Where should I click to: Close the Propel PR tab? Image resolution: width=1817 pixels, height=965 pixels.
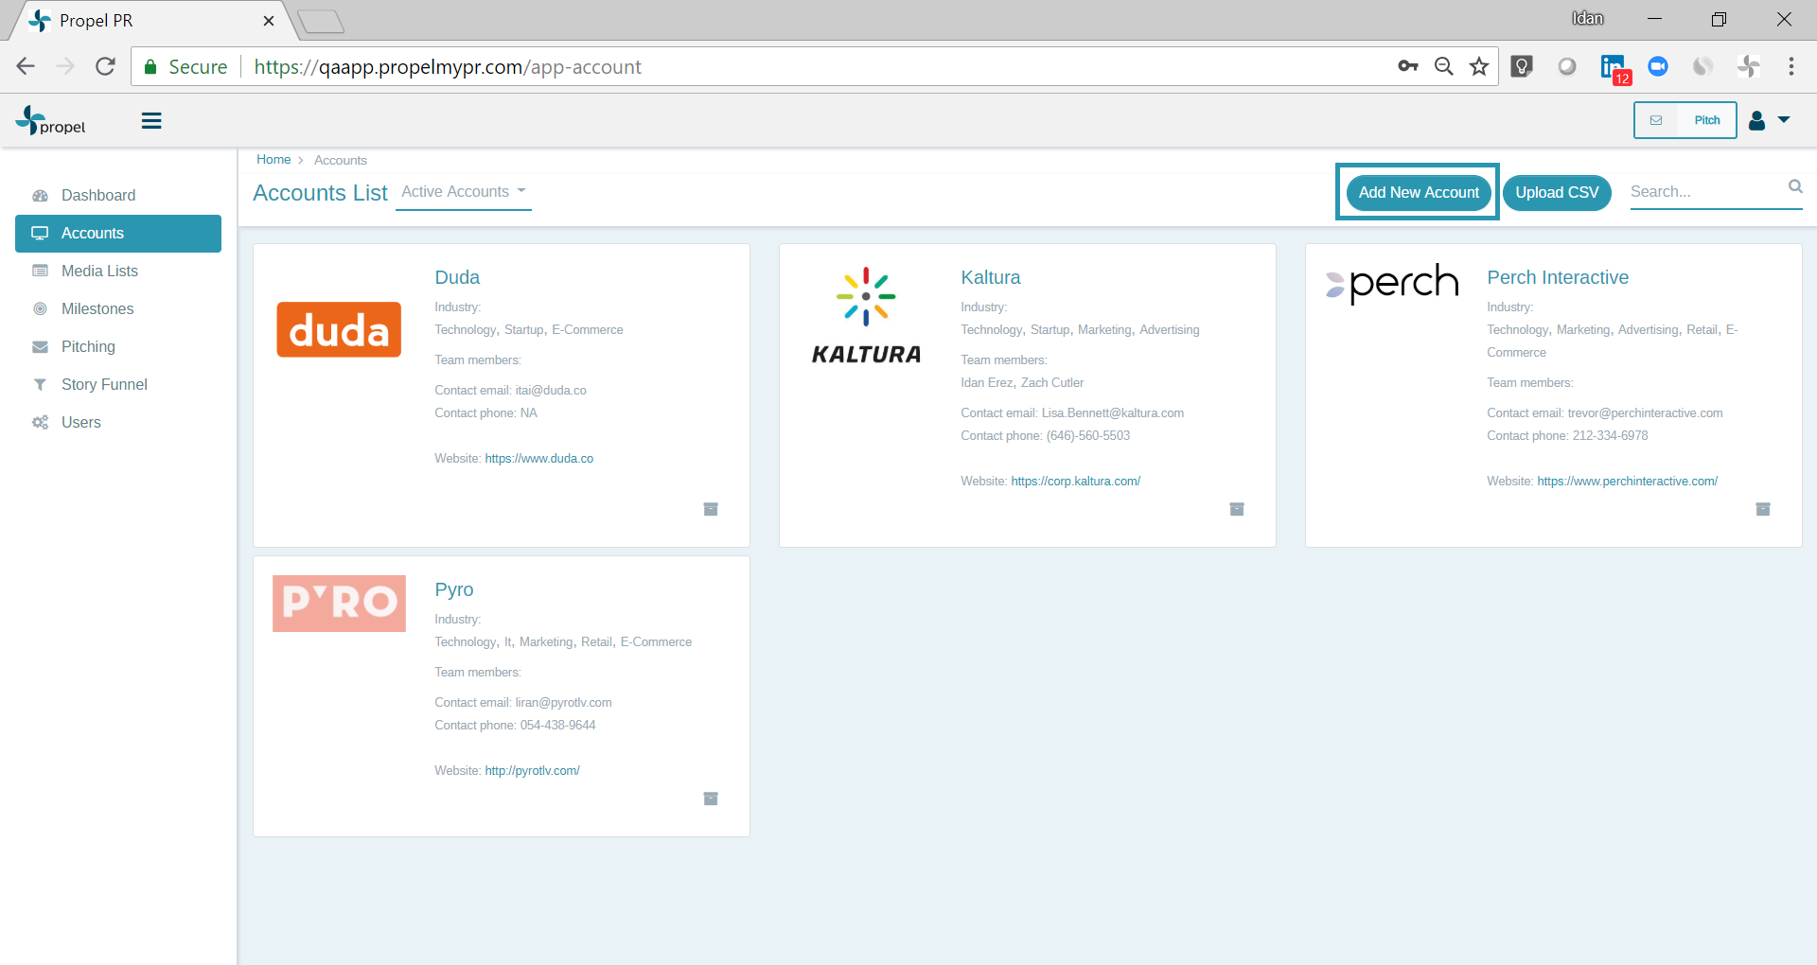[x=269, y=21]
